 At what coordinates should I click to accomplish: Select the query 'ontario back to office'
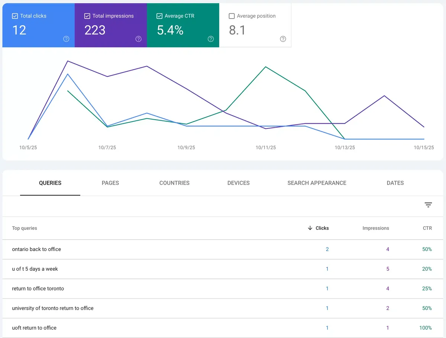point(36,249)
